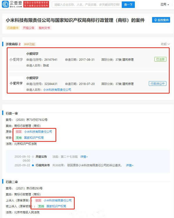Click the 行政诉讼中 status badge

click(x=157, y=83)
